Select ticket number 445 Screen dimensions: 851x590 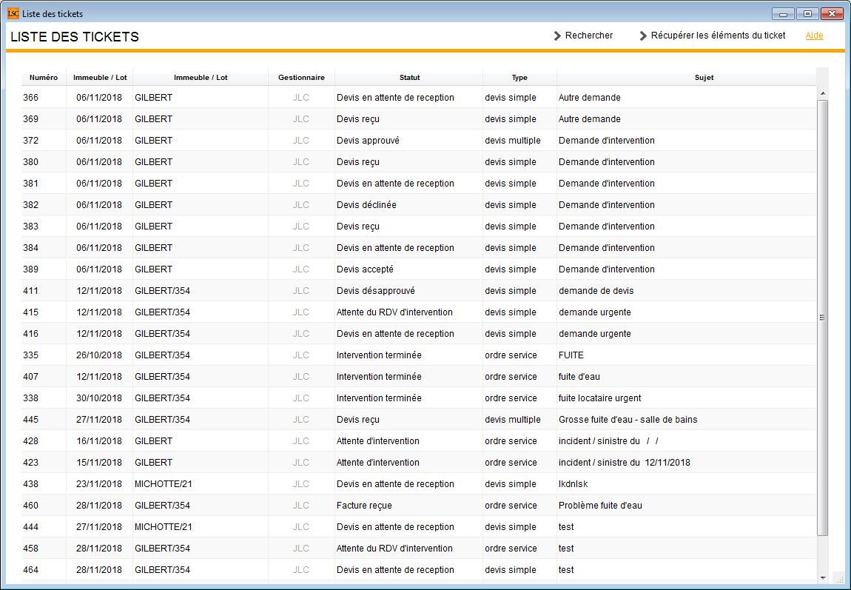[31, 420]
